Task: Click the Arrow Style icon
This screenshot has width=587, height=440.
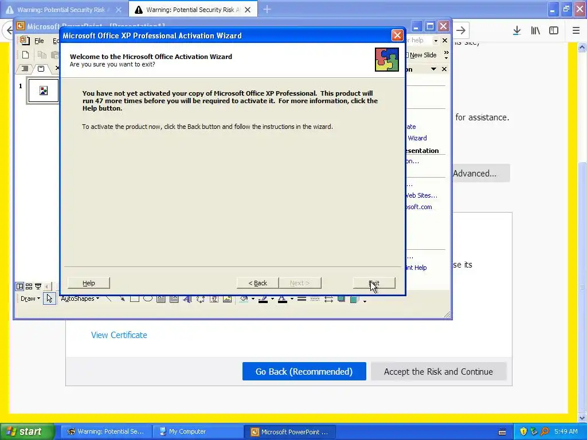Action: (x=328, y=298)
